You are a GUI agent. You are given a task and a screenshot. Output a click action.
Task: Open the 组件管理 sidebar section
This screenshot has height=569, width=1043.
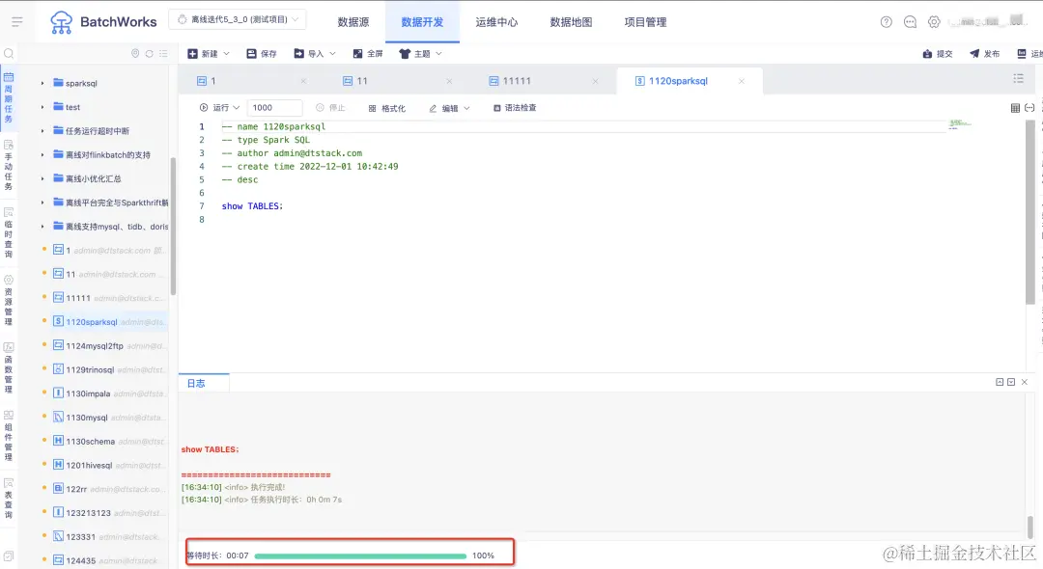click(9, 435)
